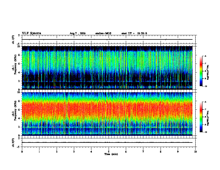This screenshot has width=220, height=170.
Task: Click the "-5" tick on ch.3 voltage axis
Action: (19, 147)
